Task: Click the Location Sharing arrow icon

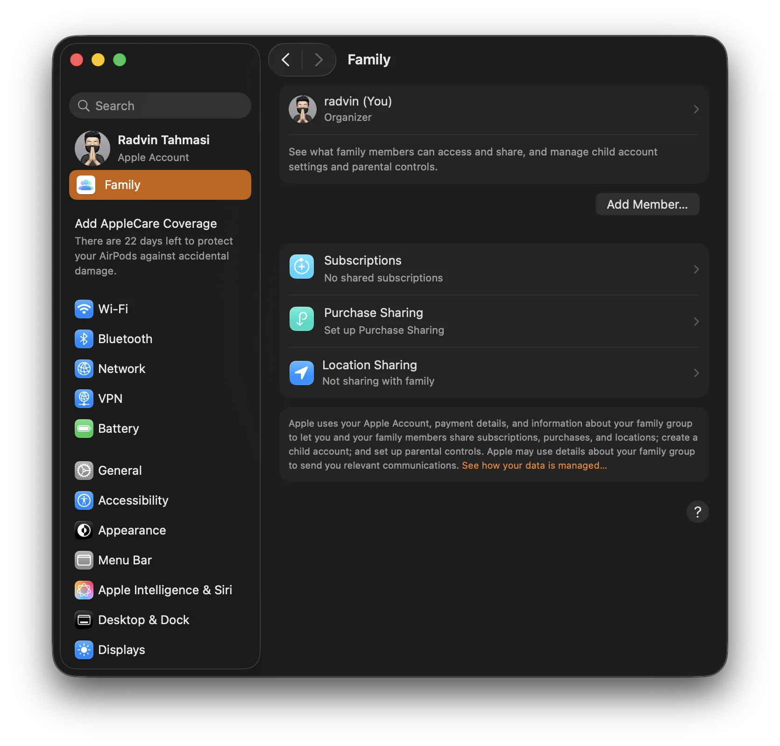Action: 302,373
